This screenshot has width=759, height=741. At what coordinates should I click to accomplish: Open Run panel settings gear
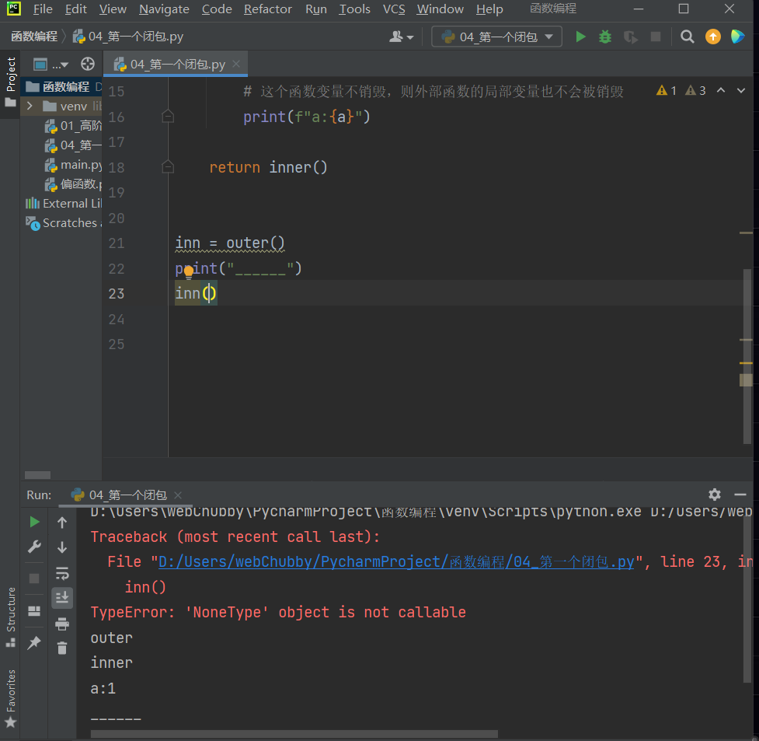[715, 495]
